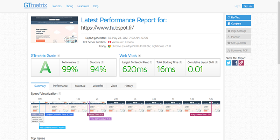The image size is (280, 140).
Task: Open the Structure tab
Action: 80,86
